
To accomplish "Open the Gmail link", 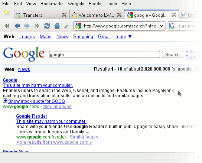I will click(x=104, y=37).
